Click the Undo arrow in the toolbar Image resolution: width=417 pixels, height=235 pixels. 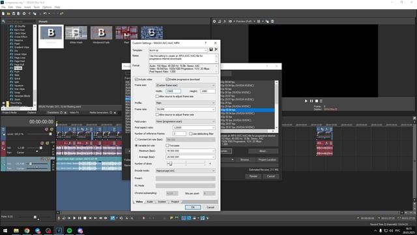coord(45,14)
